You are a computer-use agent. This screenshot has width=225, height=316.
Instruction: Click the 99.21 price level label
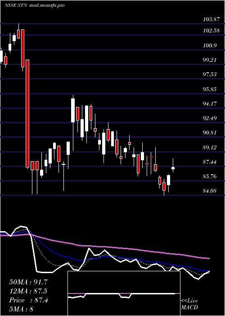tap(210, 60)
